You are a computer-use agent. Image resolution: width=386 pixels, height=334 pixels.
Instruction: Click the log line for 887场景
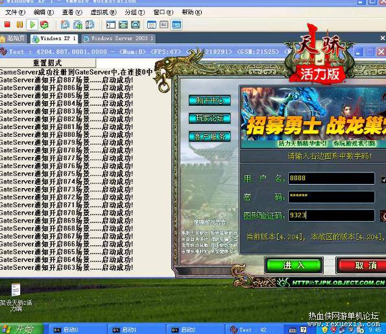[66, 80]
